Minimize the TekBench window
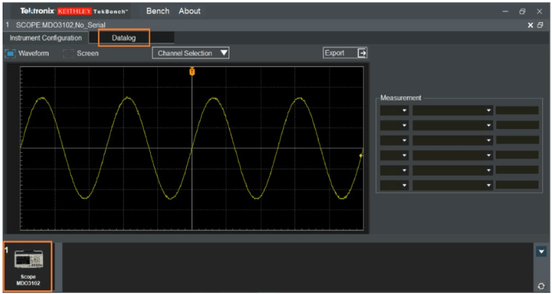Viewport: 552px width, 294px height. [506, 12]
